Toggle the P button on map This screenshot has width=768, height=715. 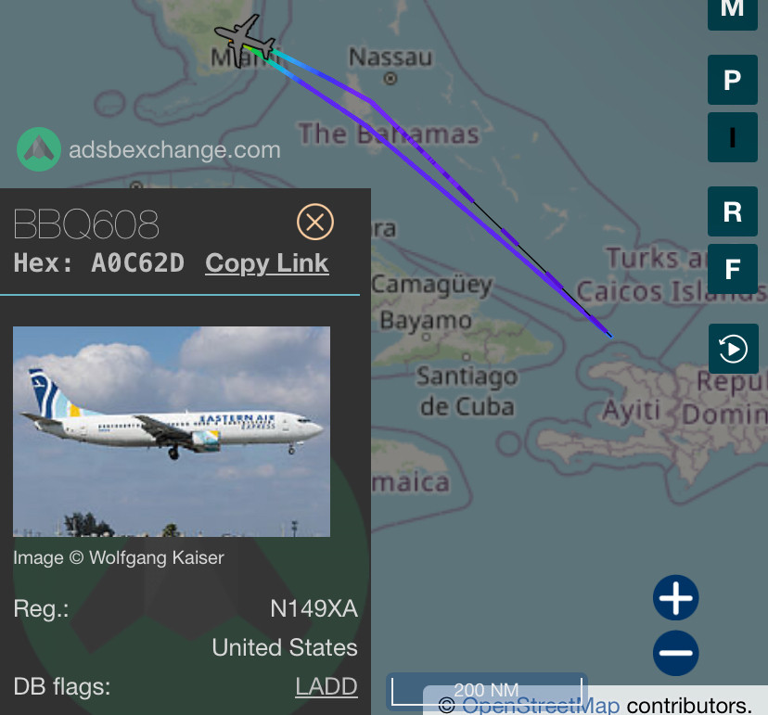732,80
